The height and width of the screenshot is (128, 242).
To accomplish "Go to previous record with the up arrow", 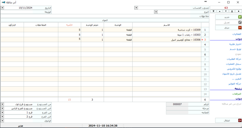I will click(220, 11).
